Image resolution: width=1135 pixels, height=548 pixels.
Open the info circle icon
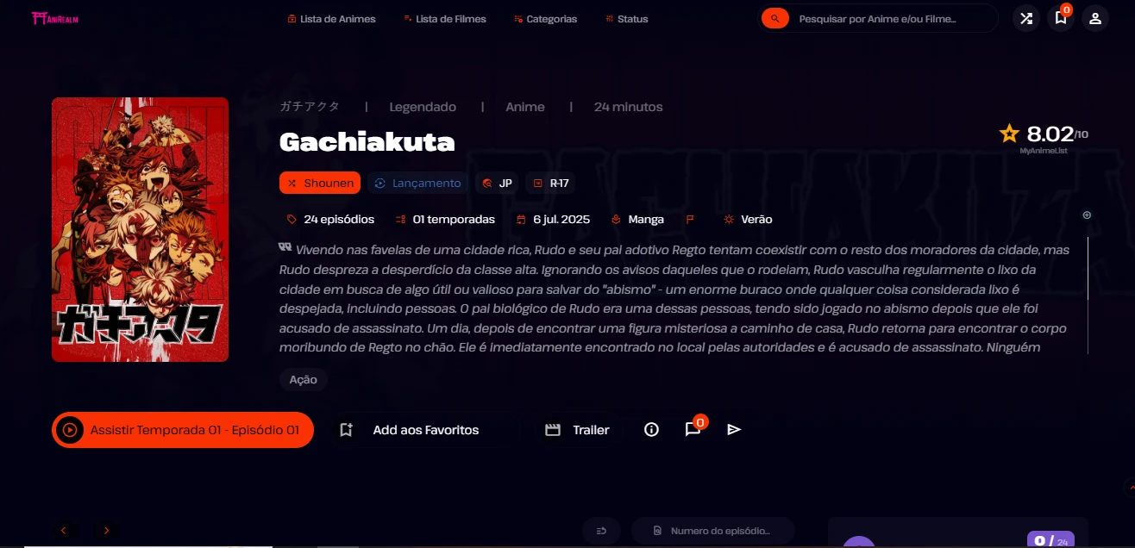click(652, 429)
